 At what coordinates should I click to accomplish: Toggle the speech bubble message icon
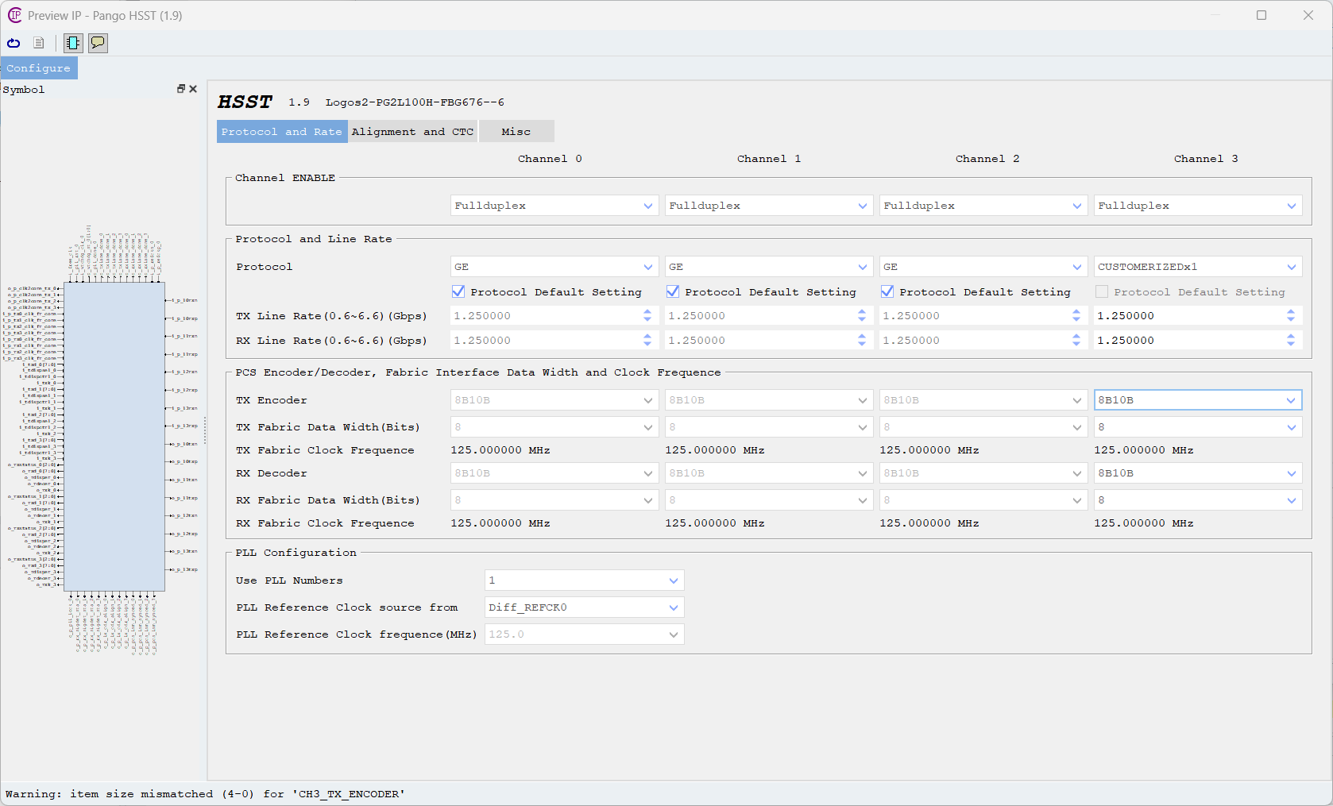tap(98, 43)
